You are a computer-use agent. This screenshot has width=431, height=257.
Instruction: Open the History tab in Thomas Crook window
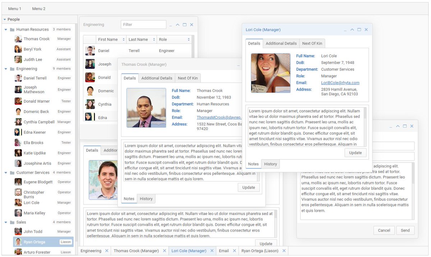(x=146, y=199)
